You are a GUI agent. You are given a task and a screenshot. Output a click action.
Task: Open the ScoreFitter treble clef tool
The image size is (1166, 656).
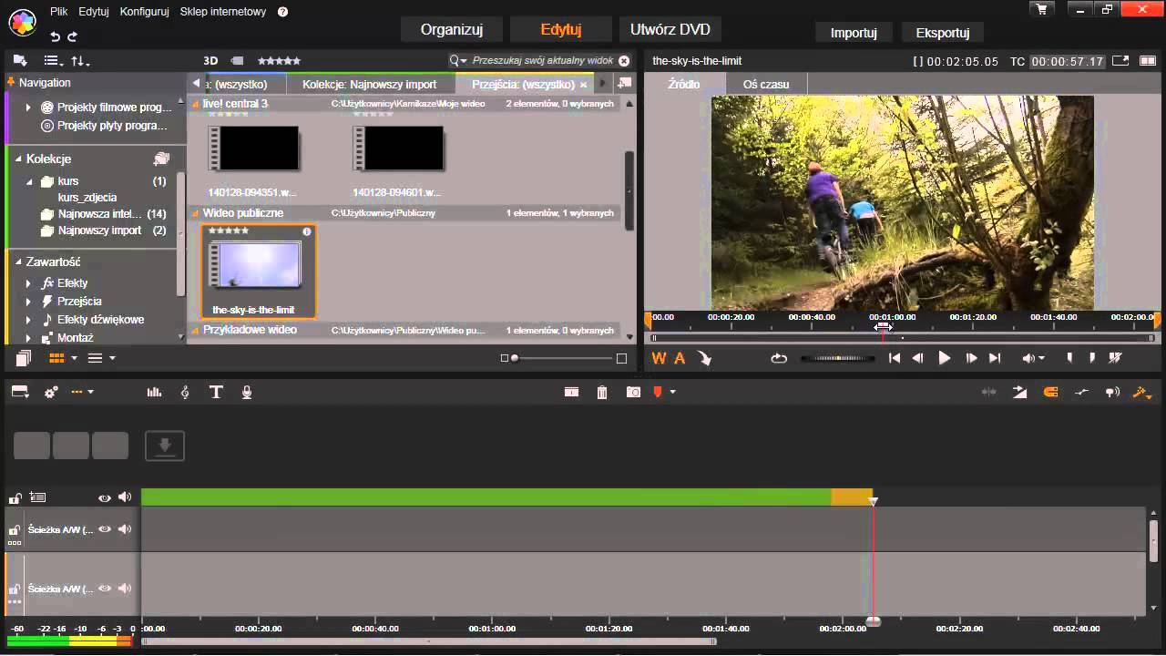185,392
